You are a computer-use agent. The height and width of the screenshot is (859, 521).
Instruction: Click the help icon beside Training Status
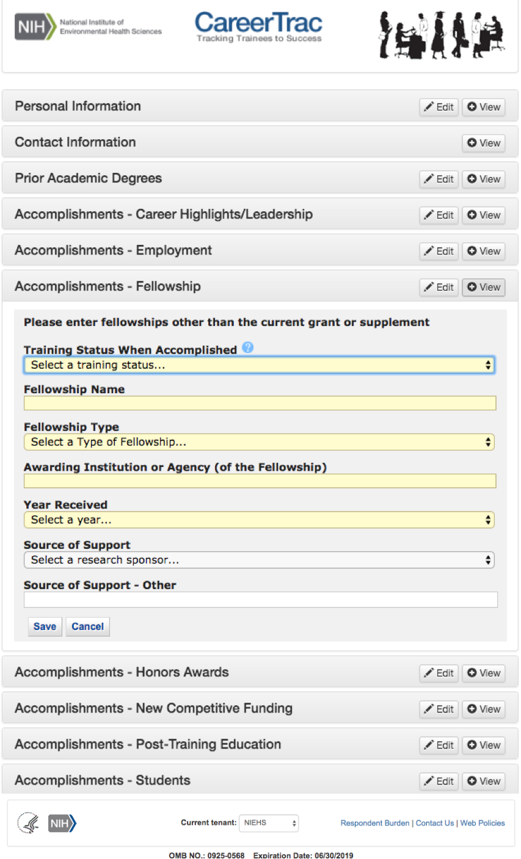click(x=247, y=348)
